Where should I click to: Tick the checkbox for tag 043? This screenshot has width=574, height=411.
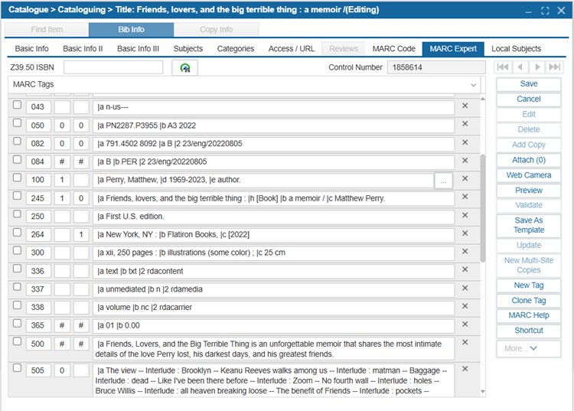[x=17, y=105]
